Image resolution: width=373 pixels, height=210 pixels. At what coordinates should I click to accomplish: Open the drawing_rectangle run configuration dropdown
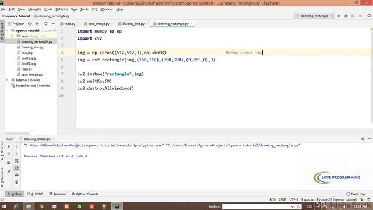[315, 16]
